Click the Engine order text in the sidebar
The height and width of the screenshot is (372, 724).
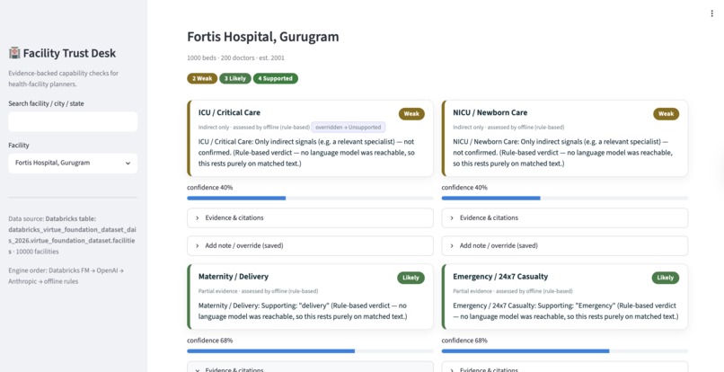(x=66, y=276)
